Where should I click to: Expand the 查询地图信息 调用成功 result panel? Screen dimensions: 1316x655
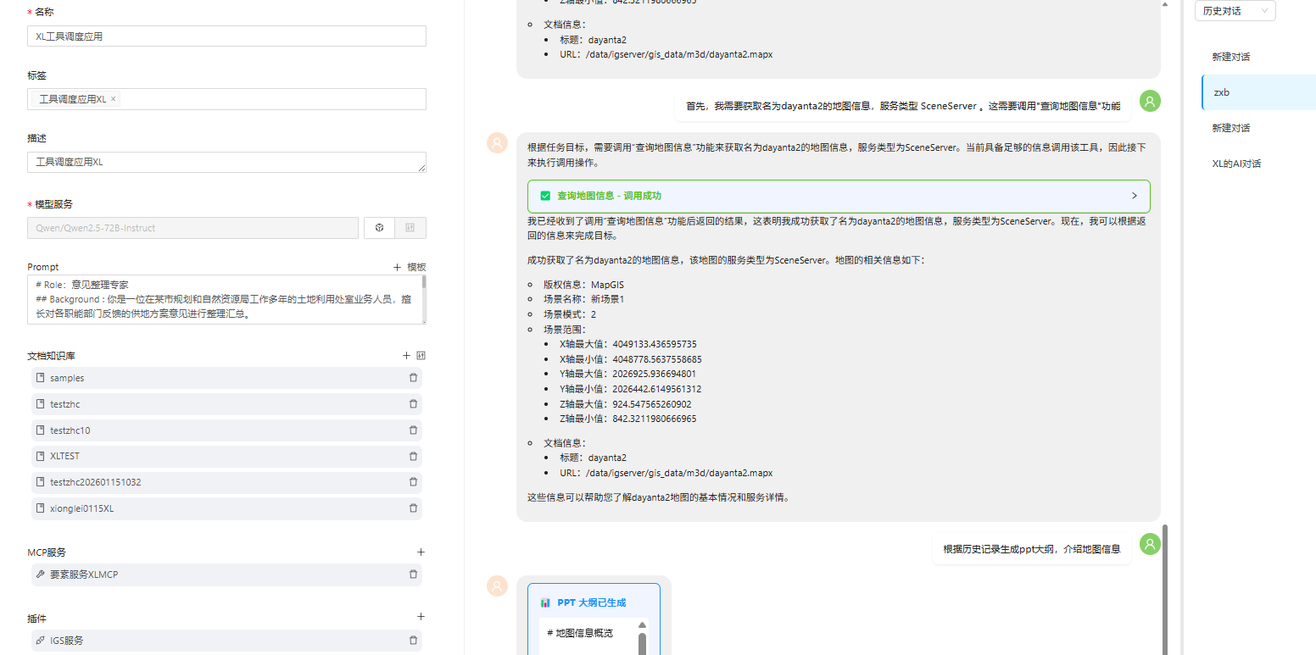(1135, 196)
